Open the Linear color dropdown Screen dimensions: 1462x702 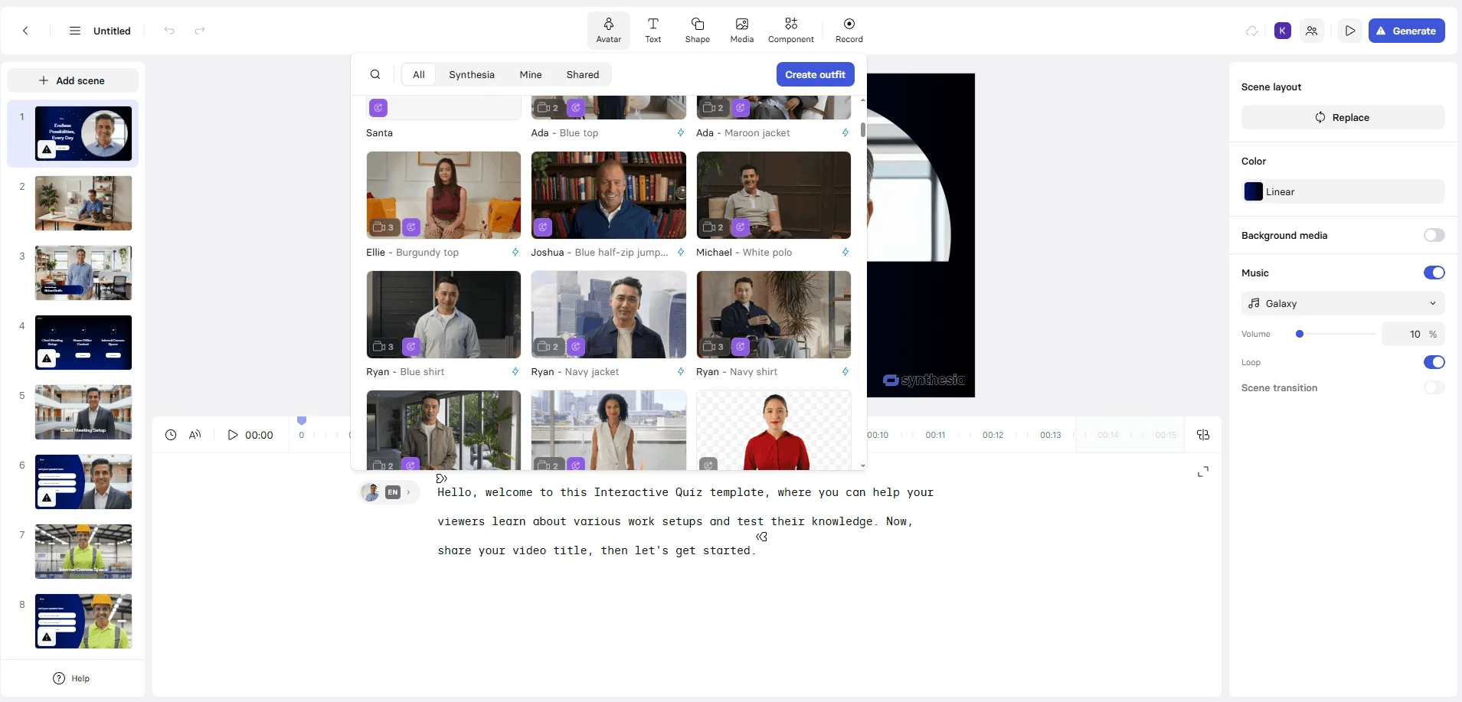coord(1343,191)
